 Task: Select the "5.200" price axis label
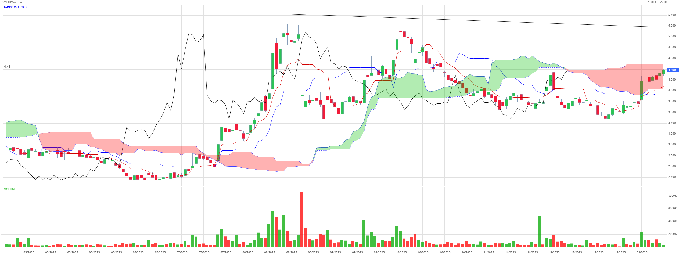point(672,26)
